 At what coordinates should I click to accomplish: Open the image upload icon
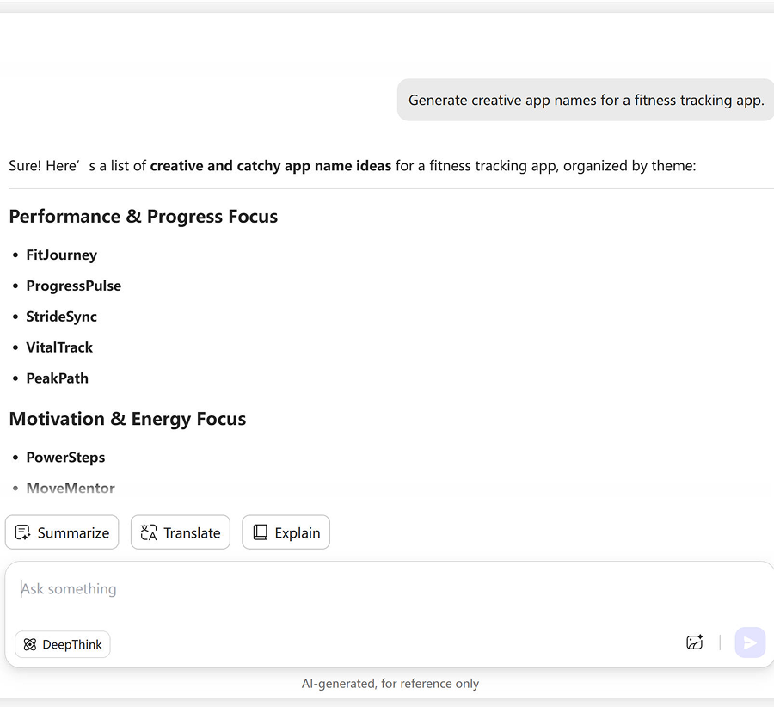pyautogui.click(x=695, y=642)
